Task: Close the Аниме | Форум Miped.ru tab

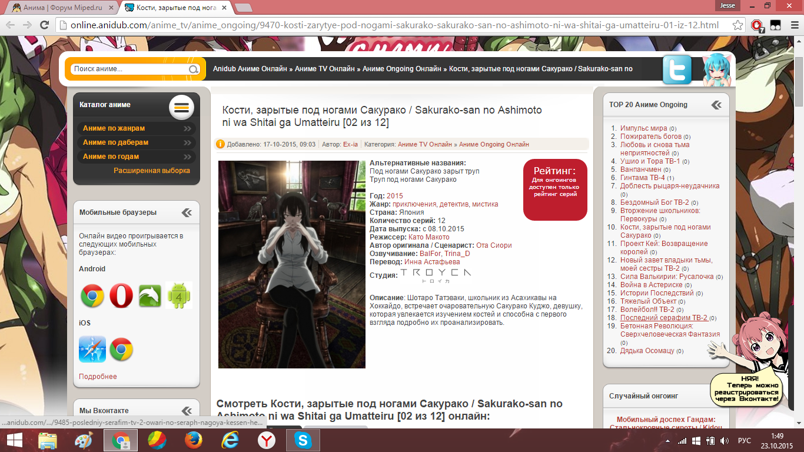Action: tap(111, 8)
